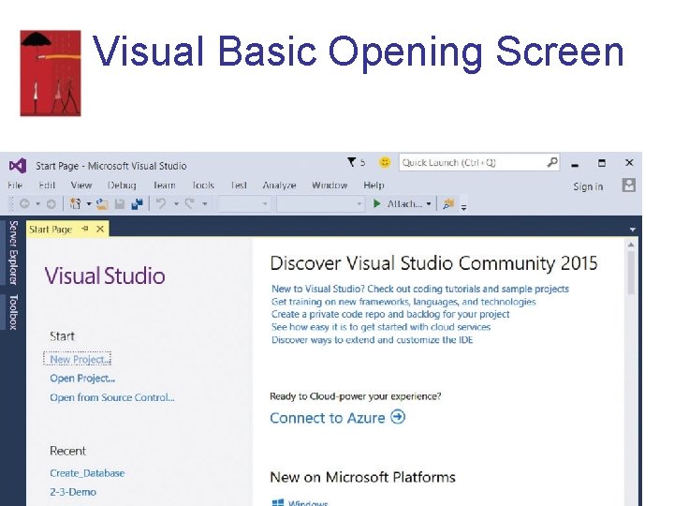Open the View menu
Screen dimensions: 674x506
click(x=81, y=185)
